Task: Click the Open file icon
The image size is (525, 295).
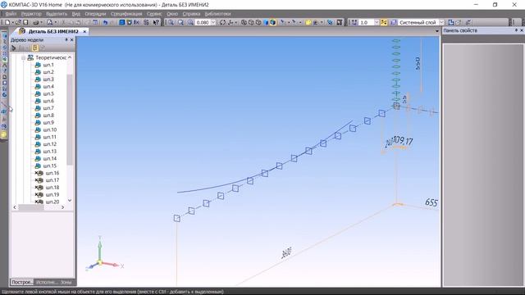Action: pos(18,22)
